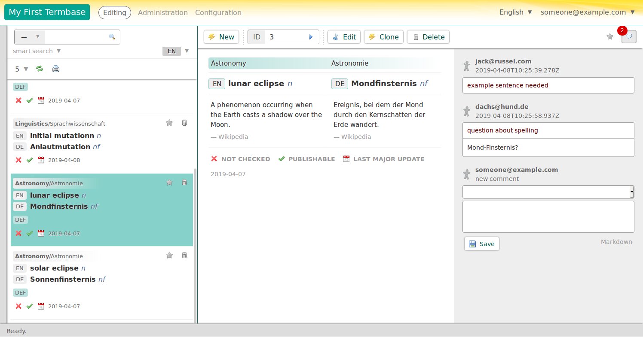Click the trash icon on the solar eclipse entry
Viewport: 643px width, 337px height.
coord(184,256)
